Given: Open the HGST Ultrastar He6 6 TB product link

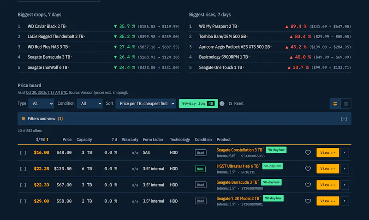Looking at the screenshot, I should (238, 166).
